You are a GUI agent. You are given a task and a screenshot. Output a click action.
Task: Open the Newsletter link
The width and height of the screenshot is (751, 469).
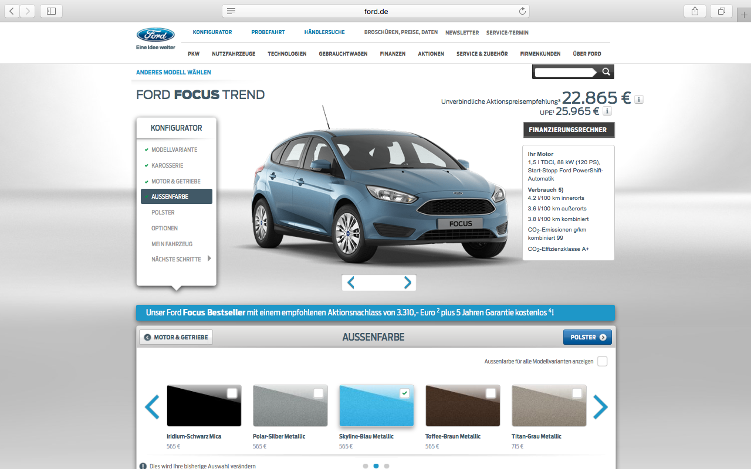pos(462,33)
